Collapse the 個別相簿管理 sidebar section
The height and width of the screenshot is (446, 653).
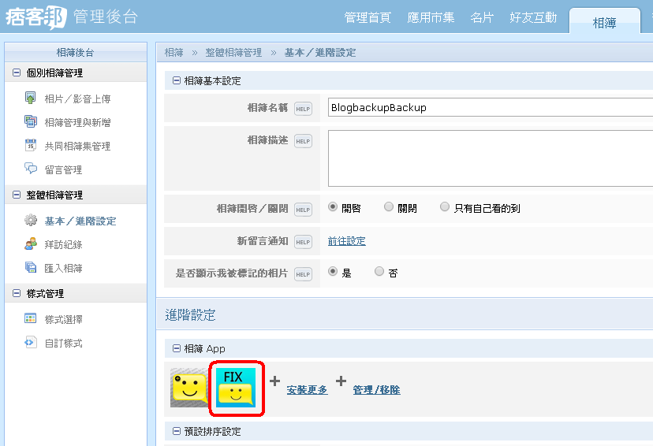[17, 72]
